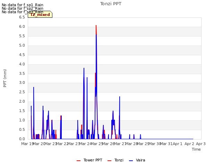This screenshot has height=167, width=222.
Task: Click the 'No data for f_sp2_Rain' message
Action: click(x=23, y=8)
